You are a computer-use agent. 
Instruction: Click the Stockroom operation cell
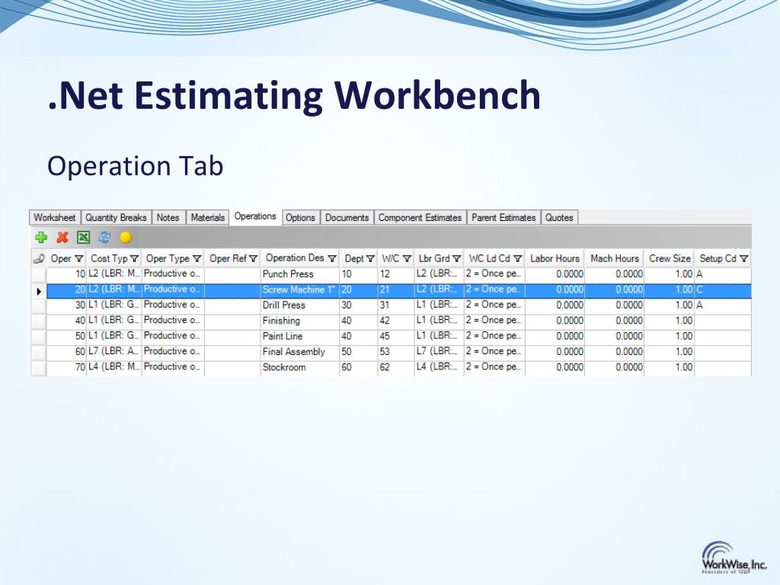point(299,367)
